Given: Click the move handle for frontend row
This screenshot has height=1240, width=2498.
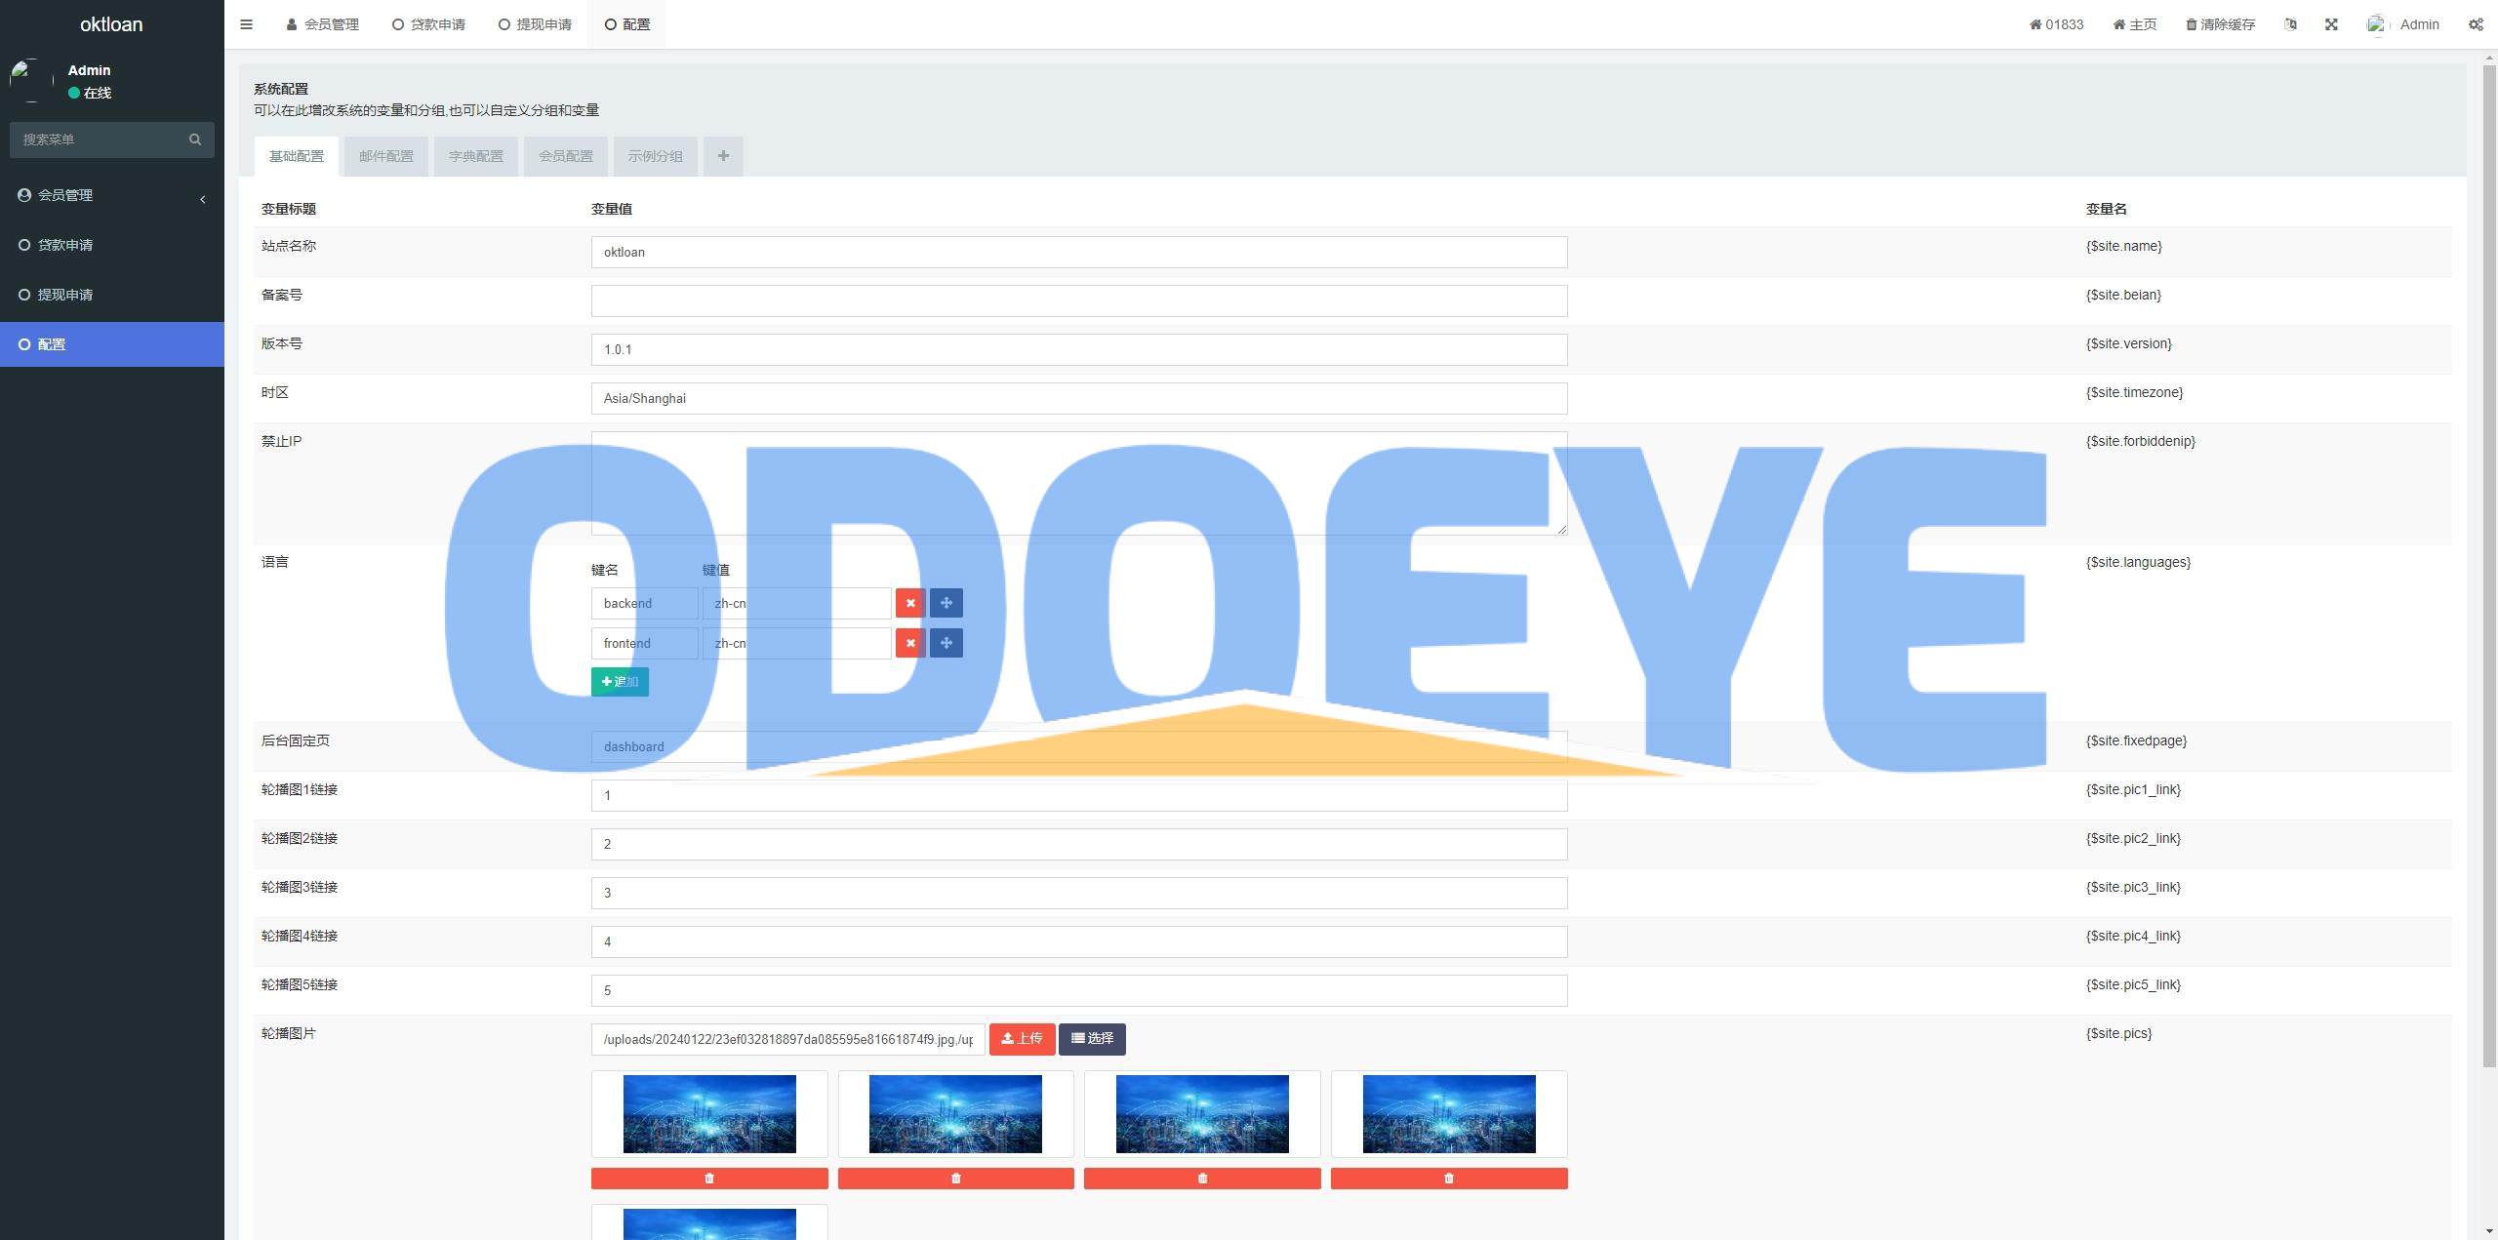Looking at the screenshot, I should pyautogui.click(x=947, y=643).
